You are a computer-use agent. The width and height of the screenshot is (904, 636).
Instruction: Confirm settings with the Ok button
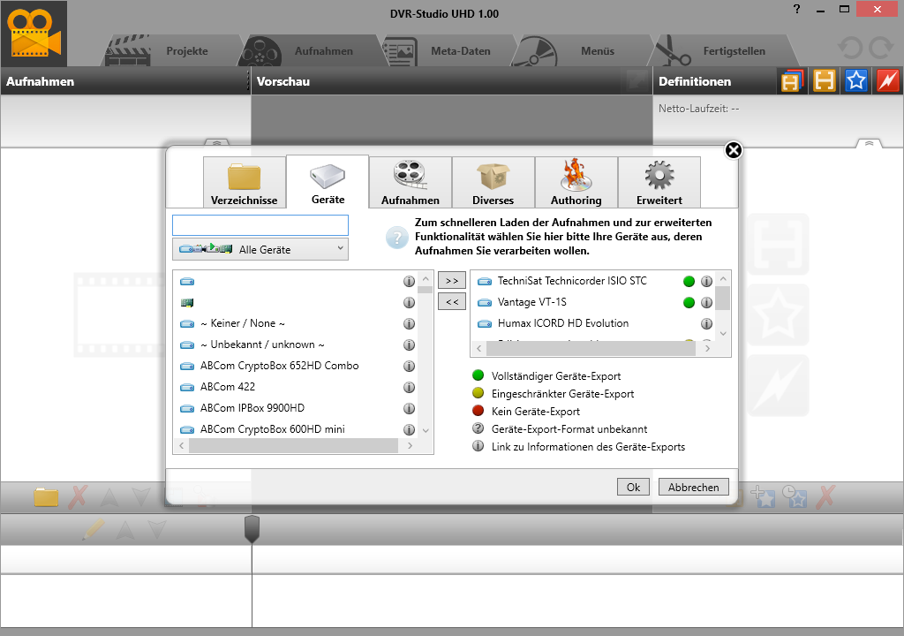pyautogui.click(x=633, y=487)
